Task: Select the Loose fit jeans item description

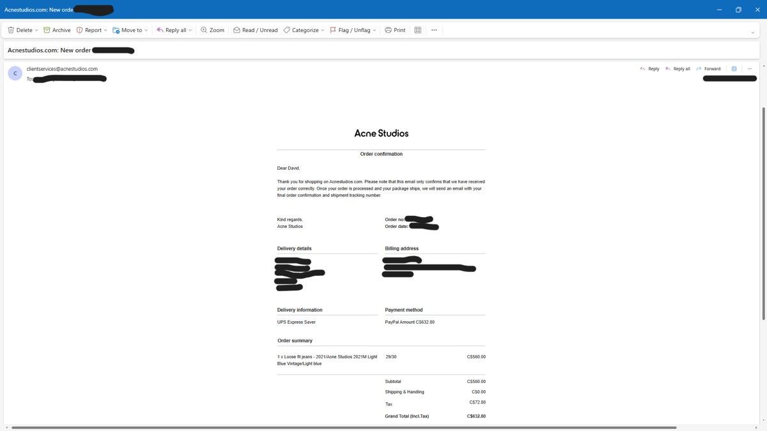Action: tap(327, 360)
